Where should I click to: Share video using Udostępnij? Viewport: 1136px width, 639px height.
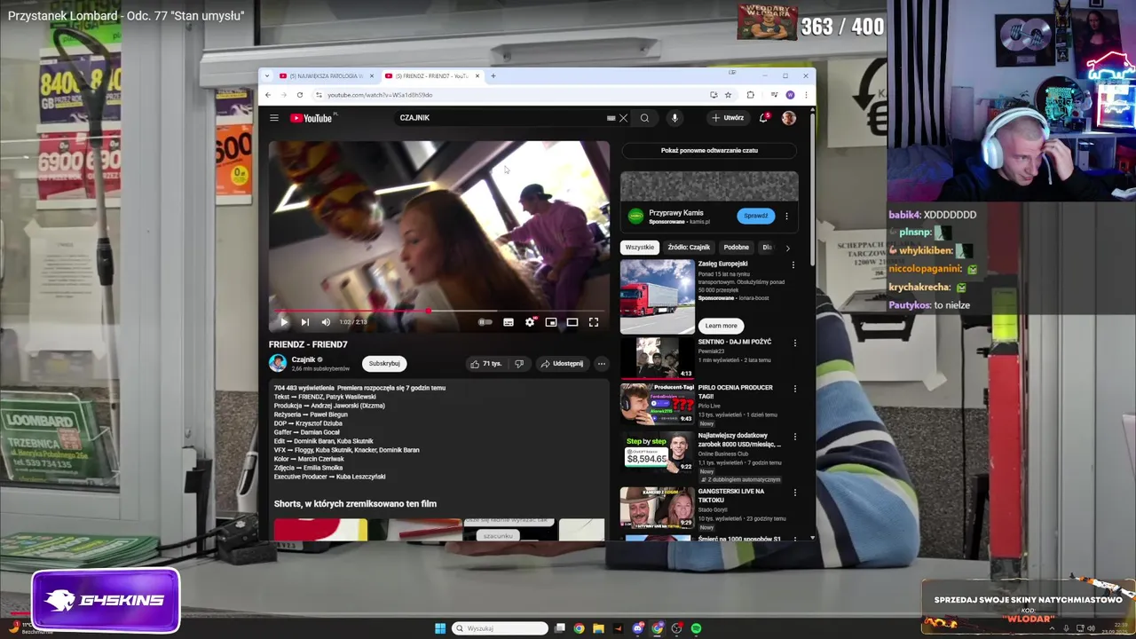click(x=562, y=363)
